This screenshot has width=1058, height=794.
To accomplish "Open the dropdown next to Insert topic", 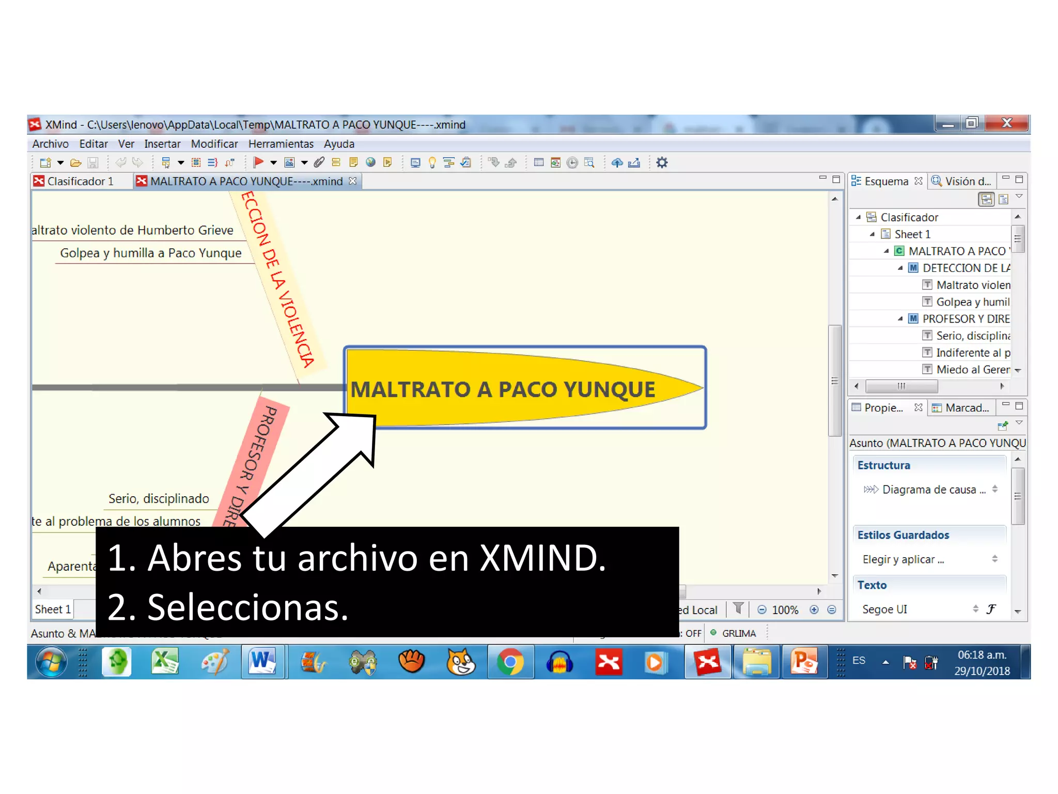I will (x=181, y=163).
